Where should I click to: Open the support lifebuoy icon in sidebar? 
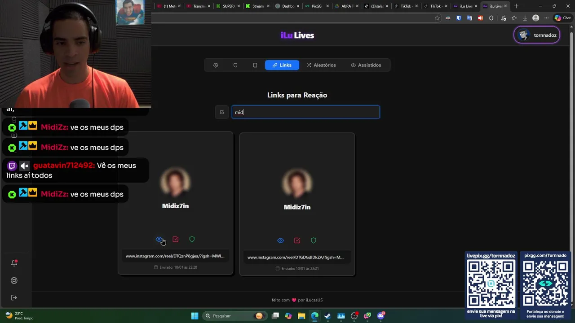pyautogui.click(x=14, y=280)
